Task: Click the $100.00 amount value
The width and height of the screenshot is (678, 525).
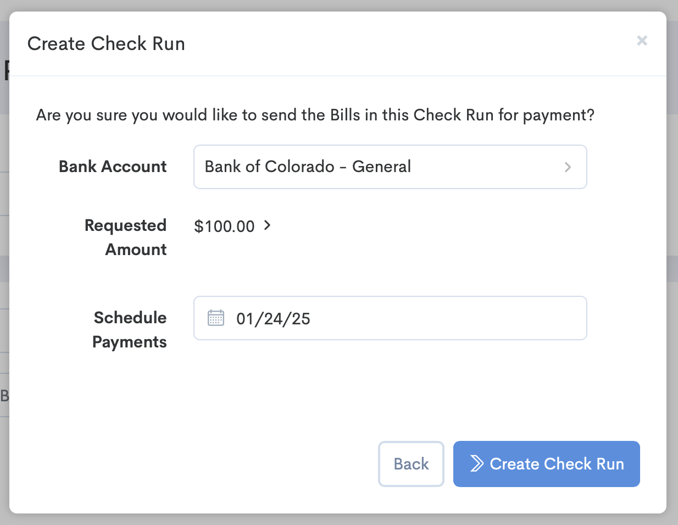Action: coord(224,226)
